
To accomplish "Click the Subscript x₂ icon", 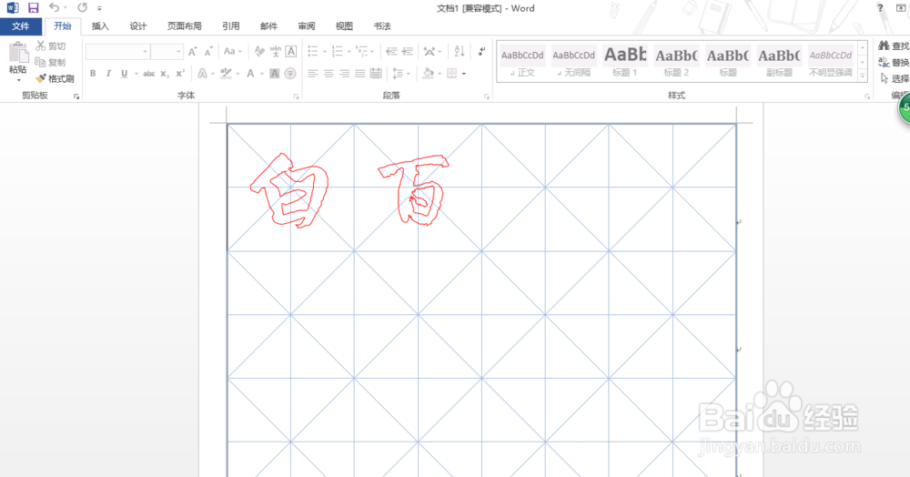I will 164,74.
